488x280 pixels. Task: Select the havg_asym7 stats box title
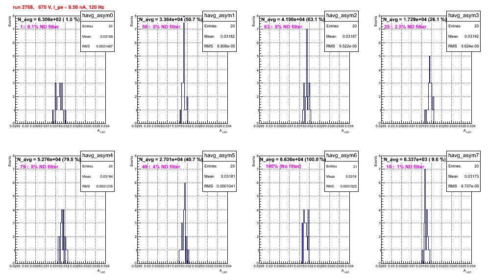[464, 156]
